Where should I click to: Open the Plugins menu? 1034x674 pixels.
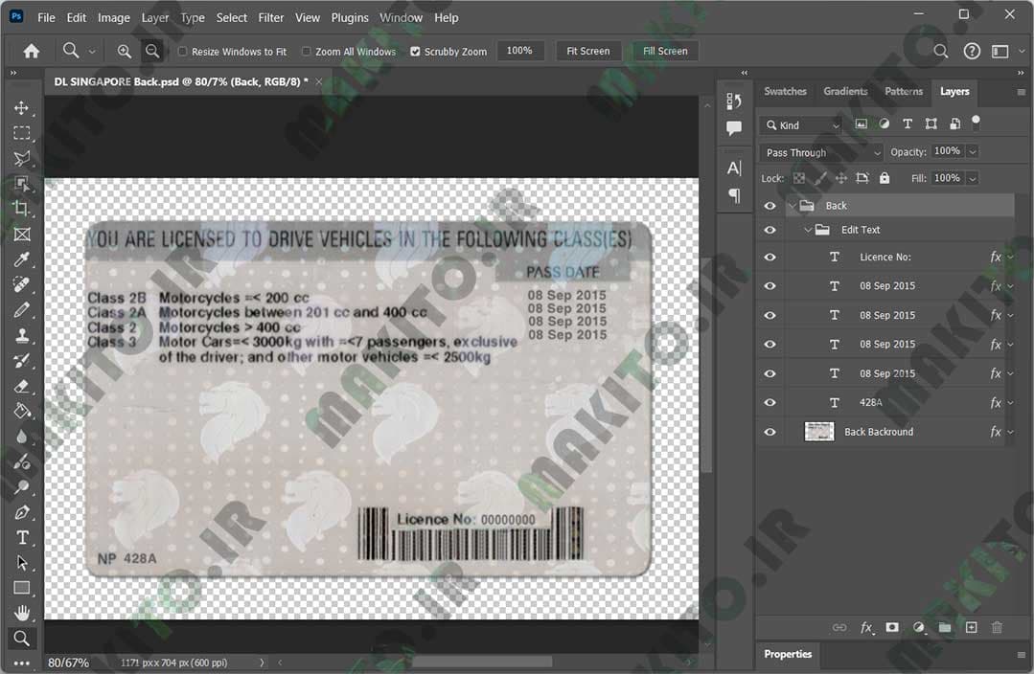[350, 18]
